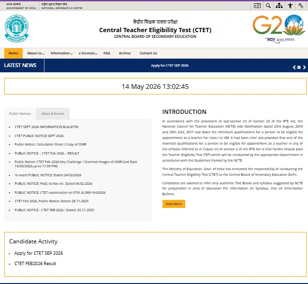Image resolution: width=308 pixels, height=284 pixels.
Task: Open PwD, Scribe etc. notice dated 04.02.2026
Action: pyautogui.click(x=53, y=183)
